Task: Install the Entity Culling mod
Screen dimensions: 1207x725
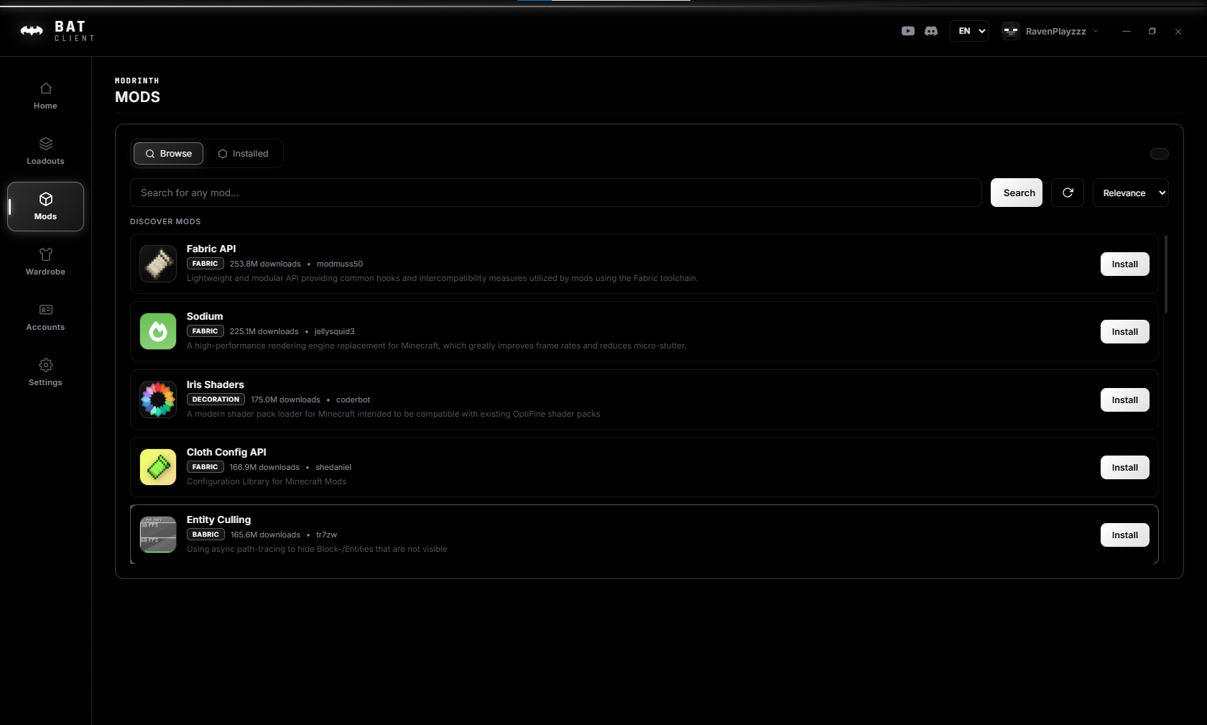Action: click(1125, 535)
